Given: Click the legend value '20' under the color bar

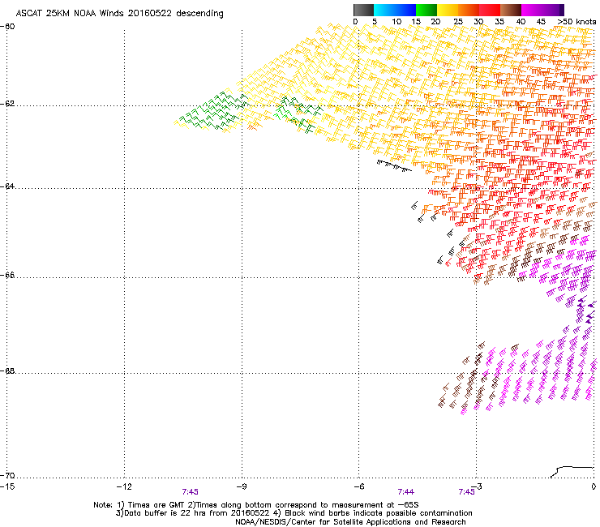Looking at the screenshot, I should (435, 22).
